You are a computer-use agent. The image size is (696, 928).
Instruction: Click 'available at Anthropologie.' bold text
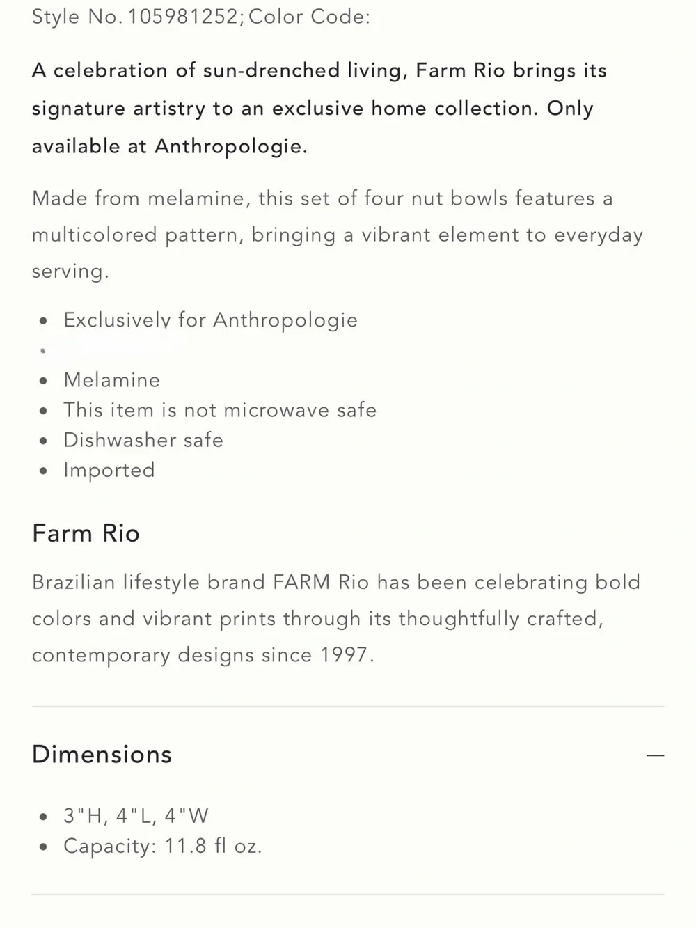click(x=170, y=146)
